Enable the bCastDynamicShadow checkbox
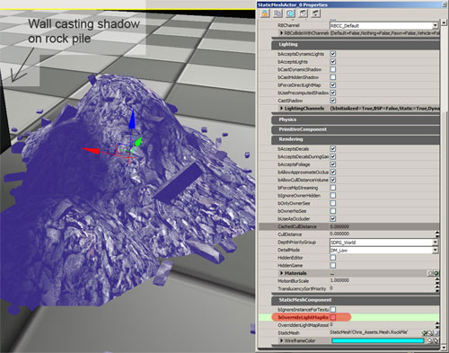The image size is (449, 353). click(x=333, y=69)
